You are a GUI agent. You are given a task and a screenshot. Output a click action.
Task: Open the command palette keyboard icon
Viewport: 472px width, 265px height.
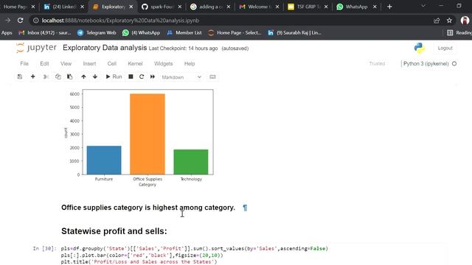pyautogui.click(x=212, y=77)
